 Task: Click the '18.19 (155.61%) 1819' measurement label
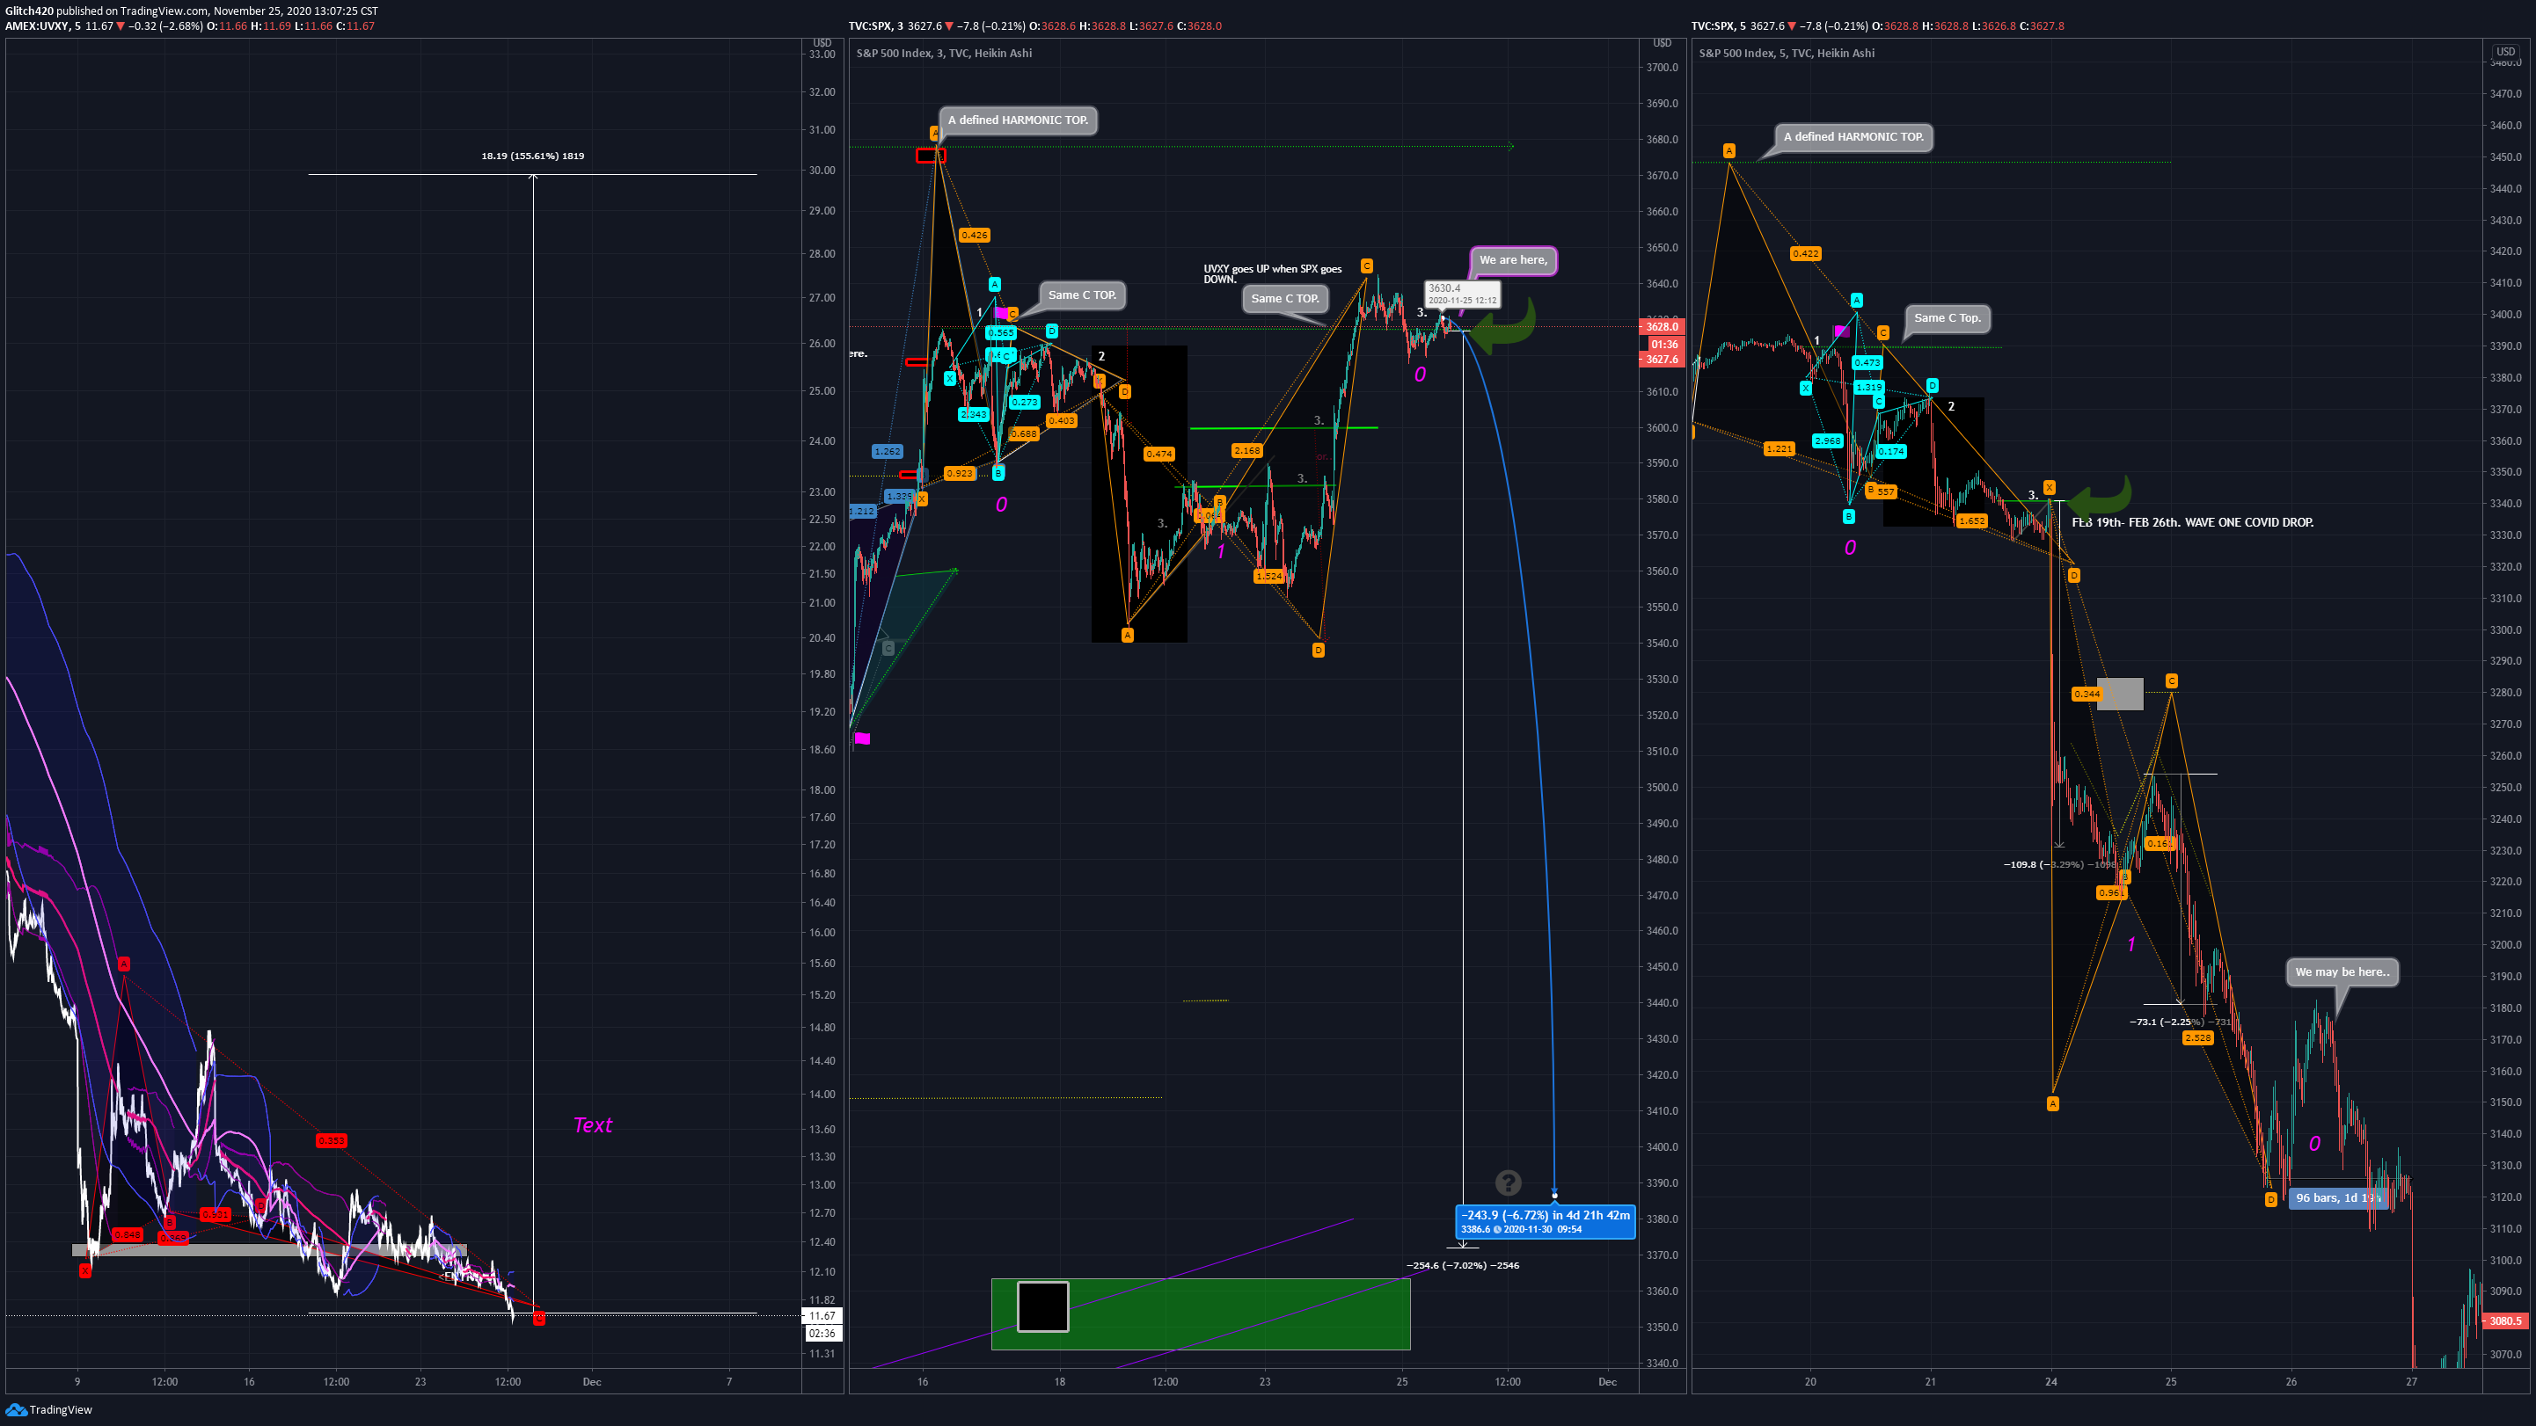click(532, 156)
